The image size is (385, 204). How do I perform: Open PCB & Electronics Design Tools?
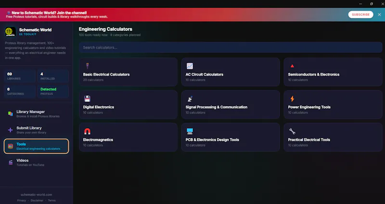point(231,137)
